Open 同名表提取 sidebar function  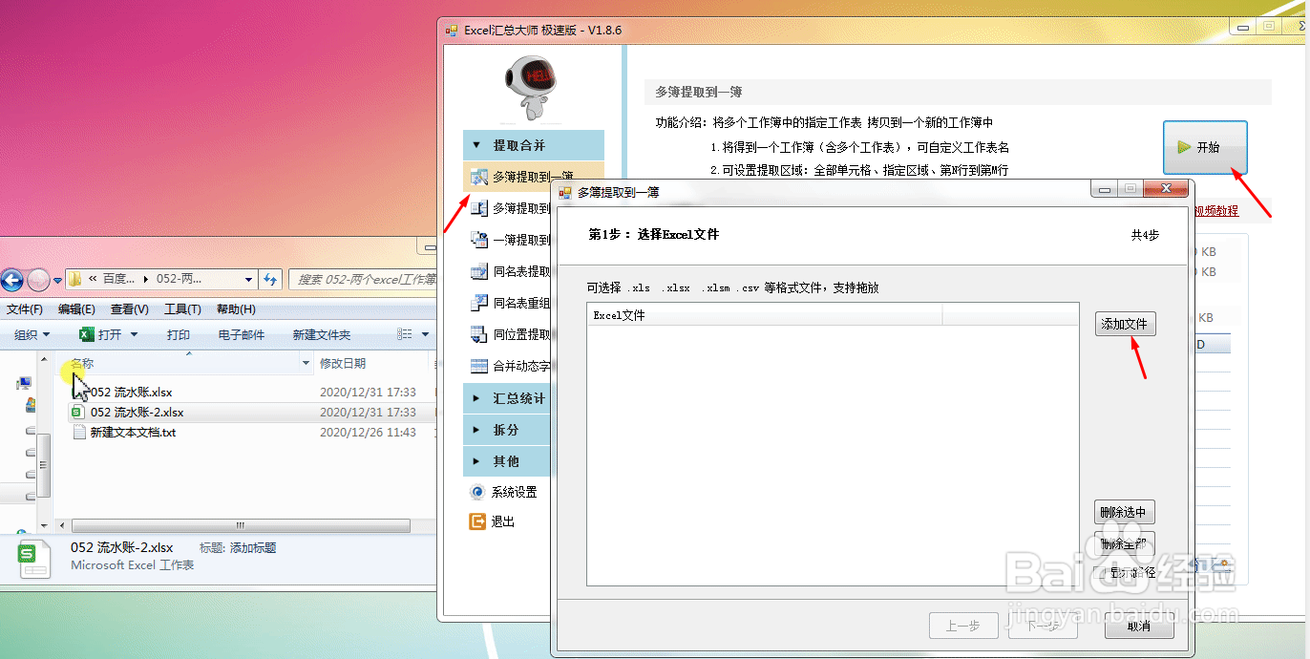(x=511, y=271)
